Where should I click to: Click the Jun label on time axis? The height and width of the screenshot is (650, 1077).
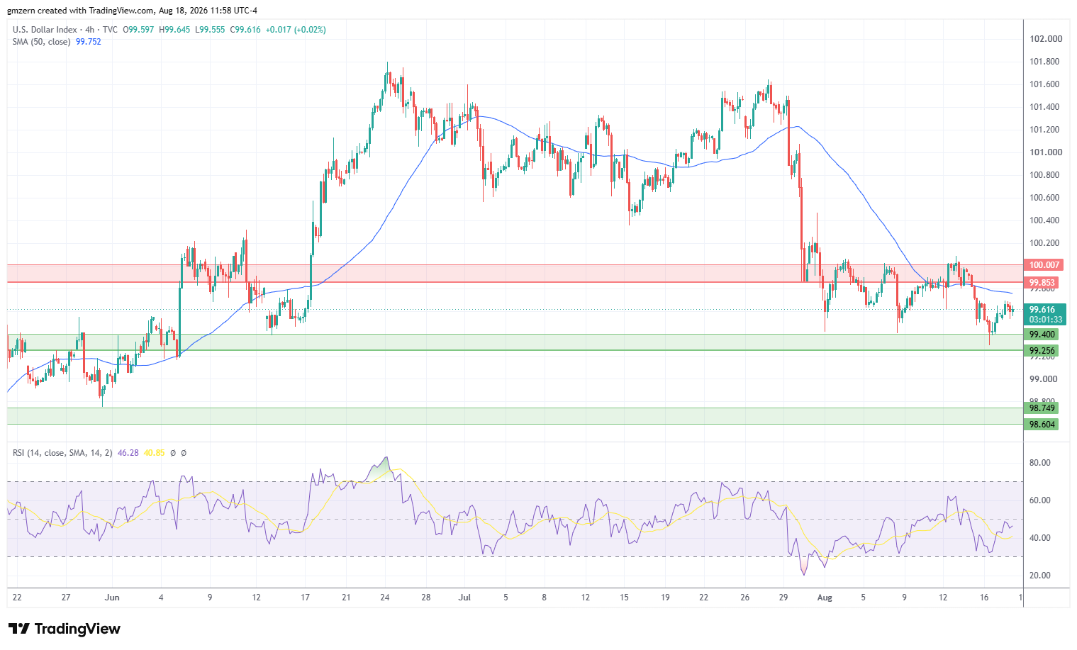point(112,598)
